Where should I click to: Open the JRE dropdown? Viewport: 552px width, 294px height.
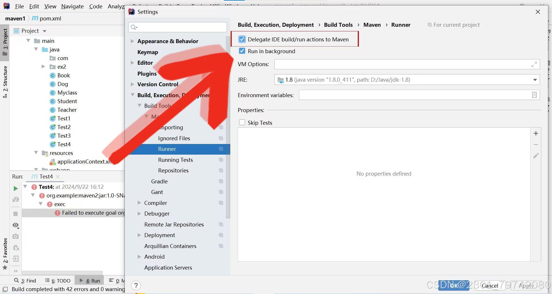[535, 80]
